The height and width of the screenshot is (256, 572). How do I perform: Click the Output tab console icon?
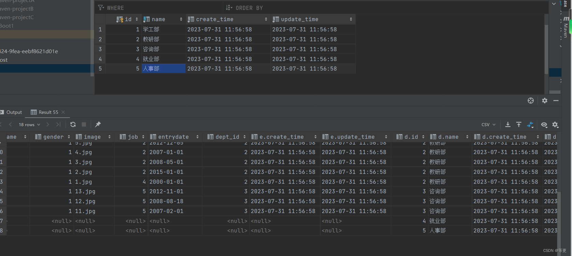[2, 112]
